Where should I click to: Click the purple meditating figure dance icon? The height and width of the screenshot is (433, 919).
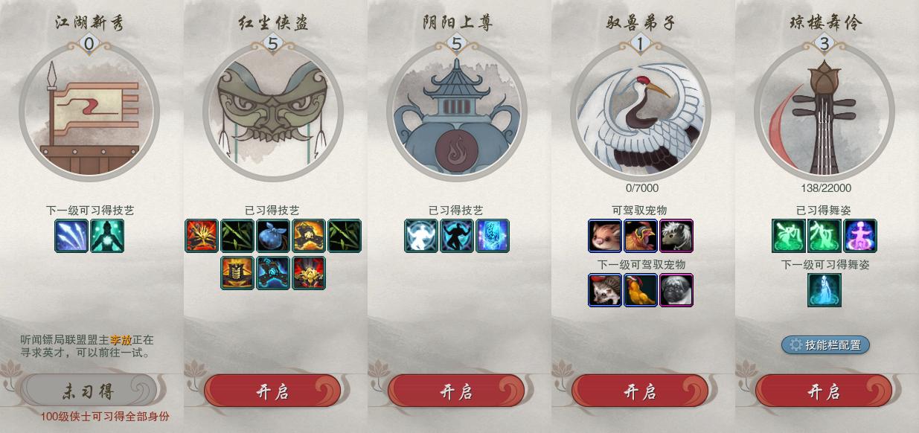[x=860, y=236]
